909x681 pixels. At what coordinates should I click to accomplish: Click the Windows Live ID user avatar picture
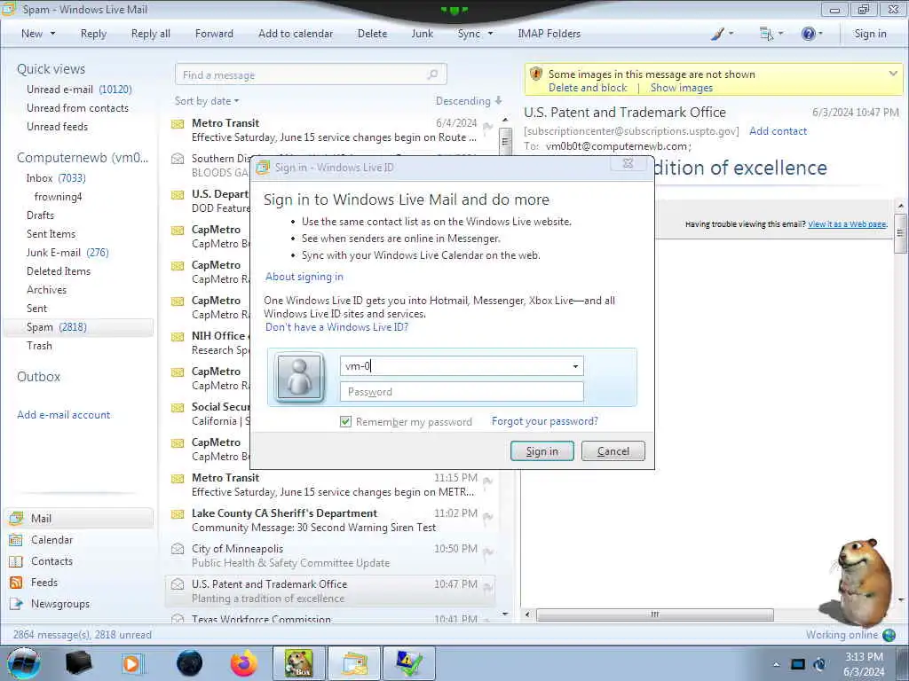299,378
